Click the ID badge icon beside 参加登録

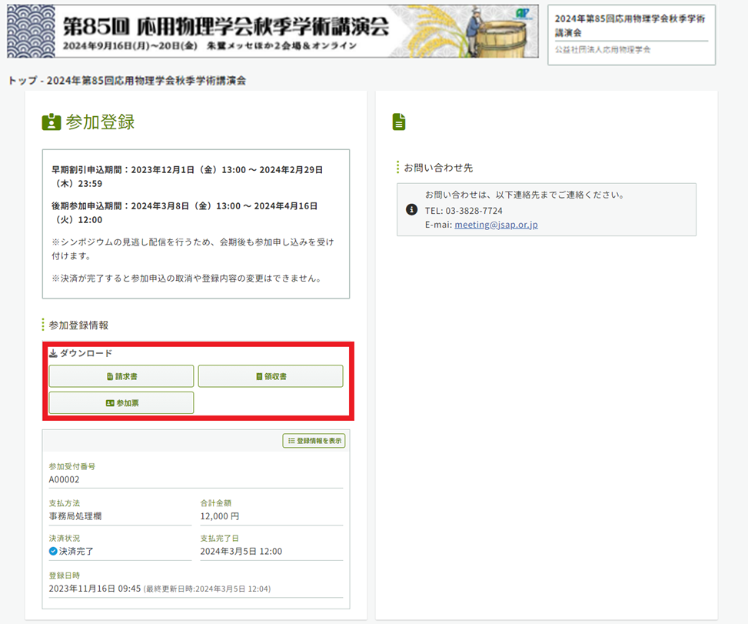coord(52,122)
